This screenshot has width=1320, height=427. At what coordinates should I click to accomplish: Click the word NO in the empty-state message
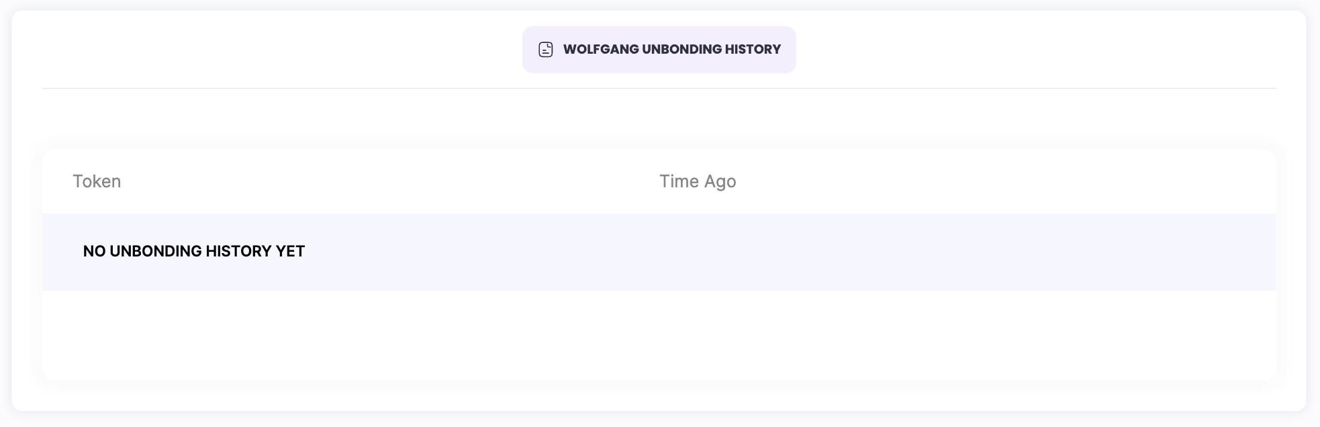(94, 251)
